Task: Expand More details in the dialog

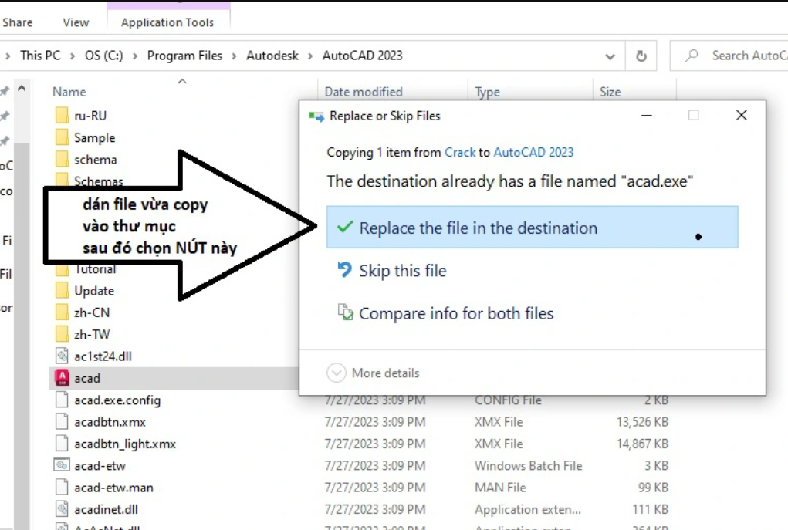Action: (x=374, y=373)
